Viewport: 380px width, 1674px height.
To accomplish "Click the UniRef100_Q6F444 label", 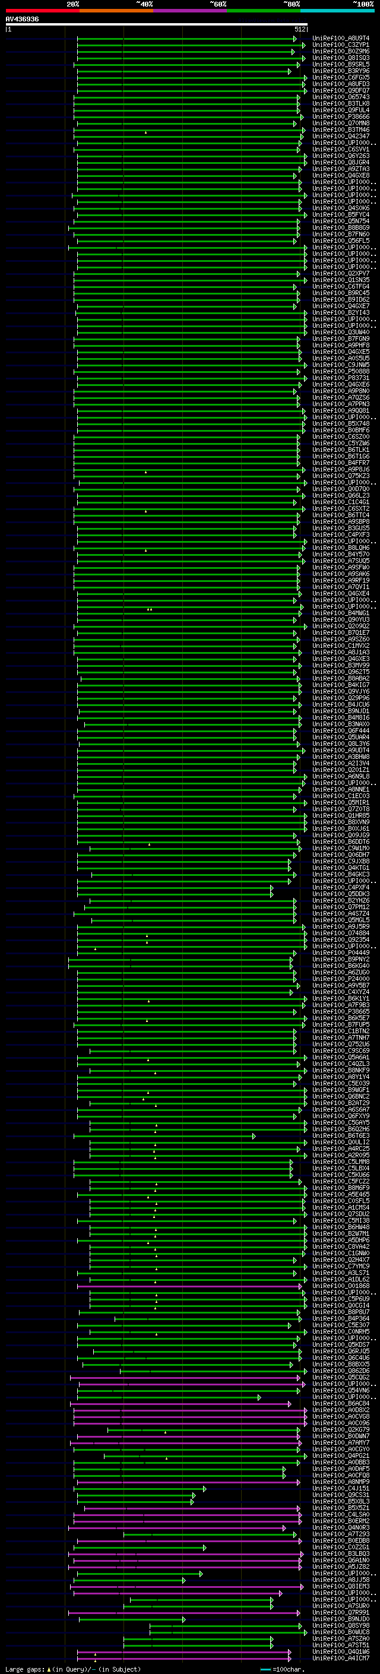I will (341, 730).
